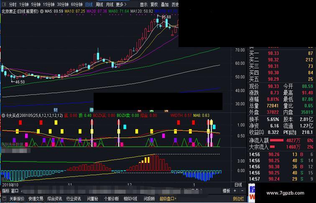The image size is (316, 203).
Task: Toggle the 侧边栏 sidebar
Action: tap(238, 199)
